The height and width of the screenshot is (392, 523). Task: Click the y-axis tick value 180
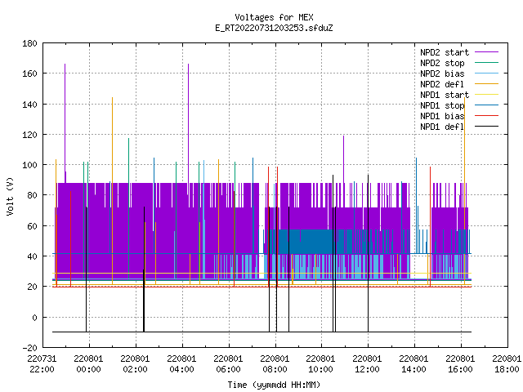click(x=29, y=43)
